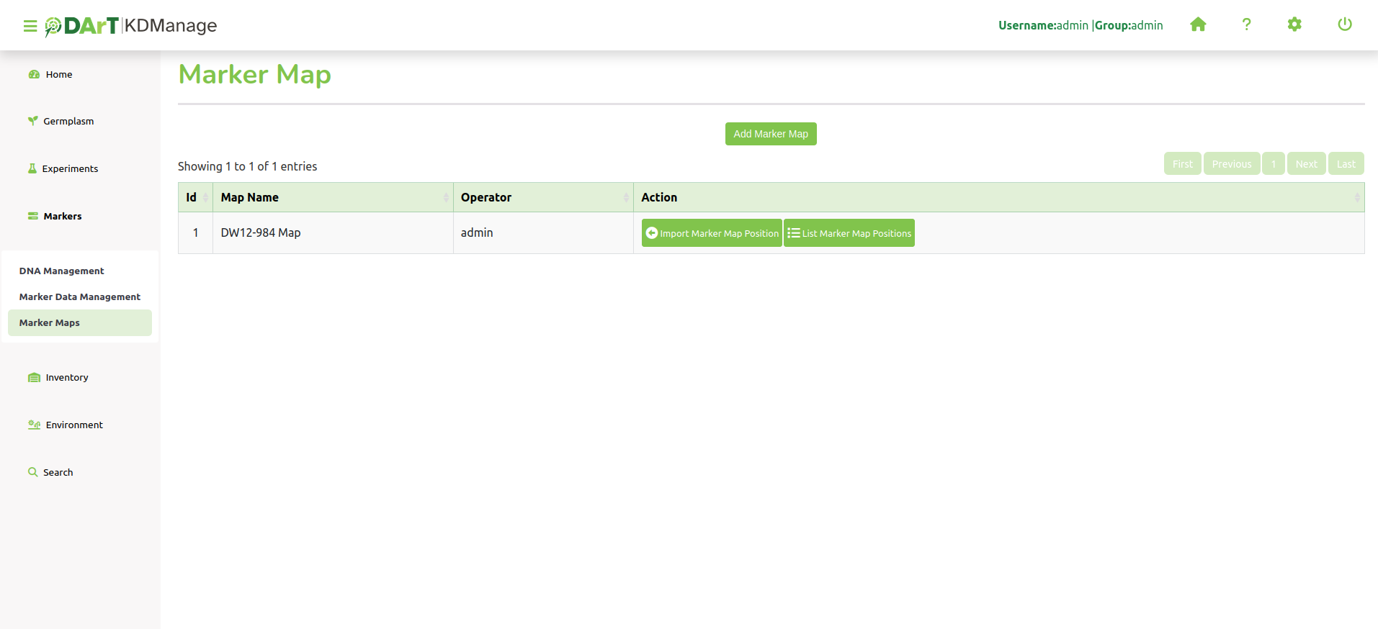Go to DNA Management submenu item
This screenshot has width=1378, height=629.
61,271
